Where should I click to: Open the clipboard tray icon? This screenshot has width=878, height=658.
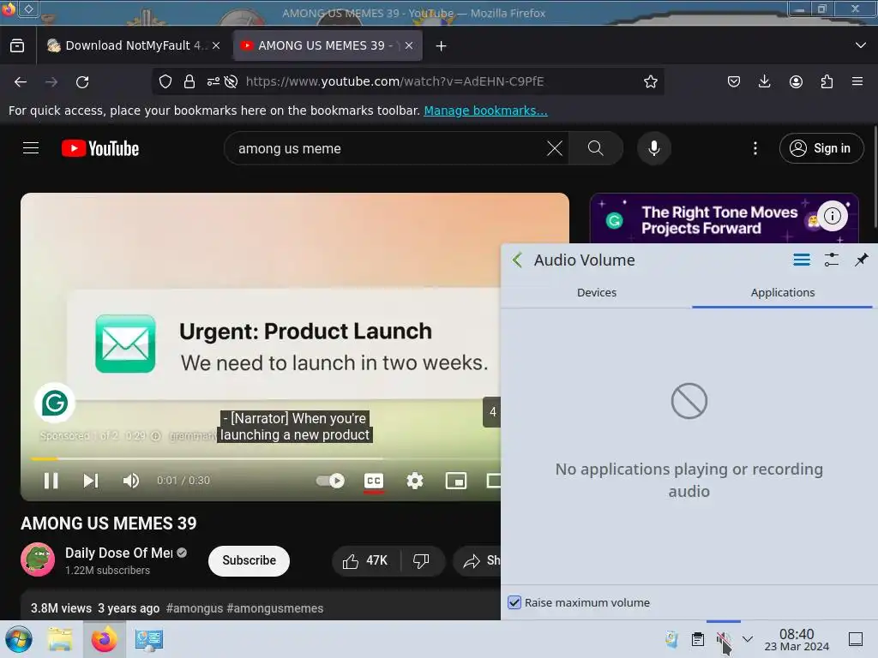coord(698,638)
